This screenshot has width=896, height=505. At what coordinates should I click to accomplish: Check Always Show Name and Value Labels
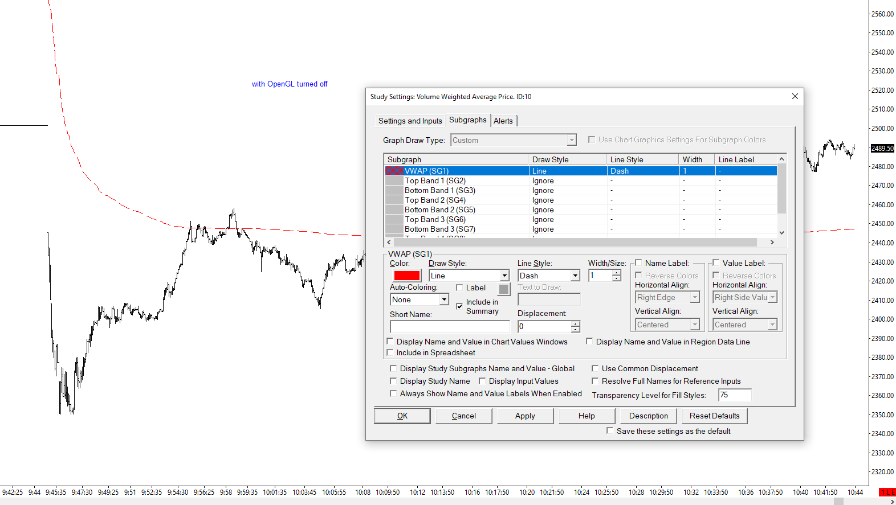click(393, 393)
